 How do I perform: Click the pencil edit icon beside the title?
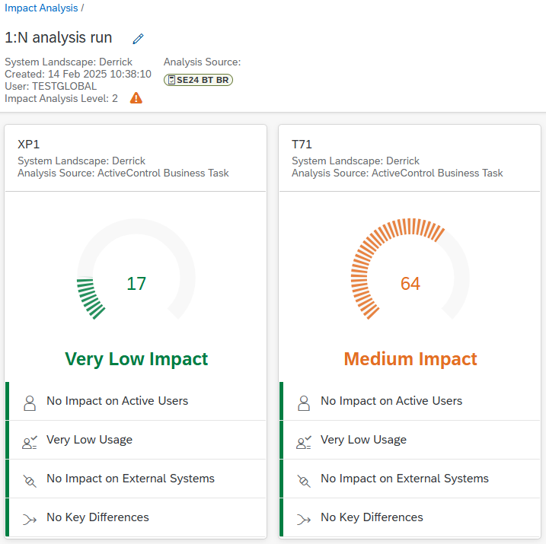[x=139, y=39]
